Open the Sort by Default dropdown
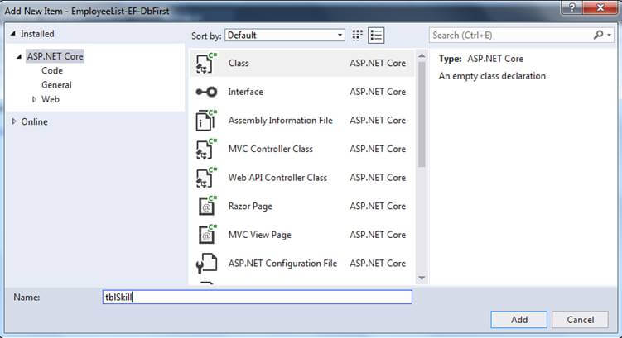This screenshot has width=622, height=338. click(x=284, y=36)
